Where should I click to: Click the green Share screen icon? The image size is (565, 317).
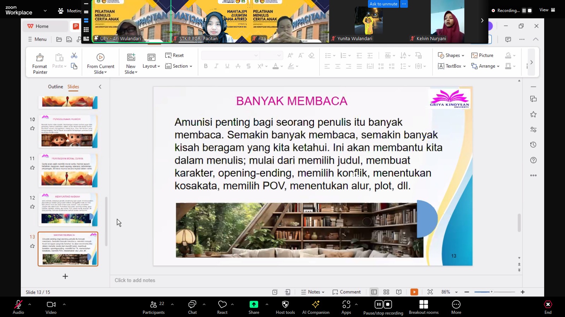(x=254, y=305)
